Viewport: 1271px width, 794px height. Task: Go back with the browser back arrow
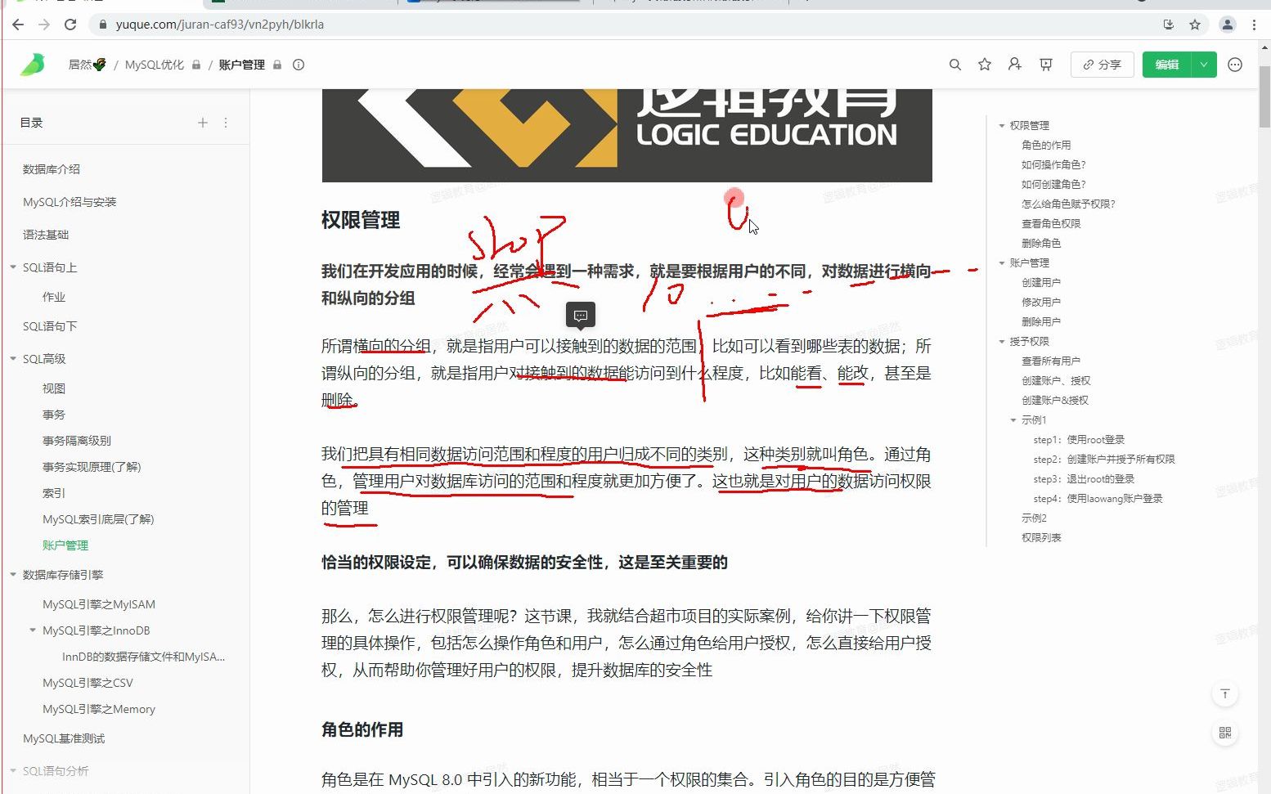(x=18, y=25)
